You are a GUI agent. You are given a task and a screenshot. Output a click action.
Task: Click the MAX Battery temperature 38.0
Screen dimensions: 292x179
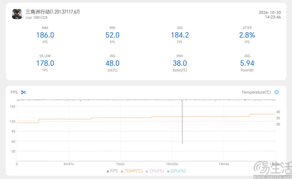(180, 63)
